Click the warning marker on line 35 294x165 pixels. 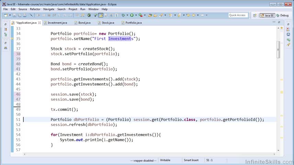(x=12, y=38)
